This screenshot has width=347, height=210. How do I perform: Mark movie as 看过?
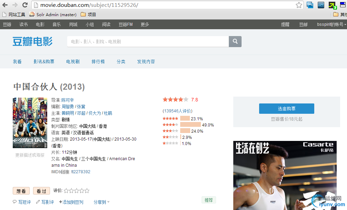(x=41, y=191)
